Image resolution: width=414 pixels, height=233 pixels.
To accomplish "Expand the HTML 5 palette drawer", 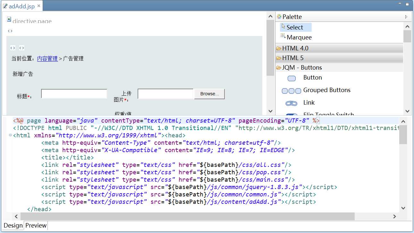I will point(339,58).
